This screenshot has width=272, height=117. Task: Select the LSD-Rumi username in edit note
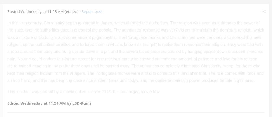click(x=81, y=103)
